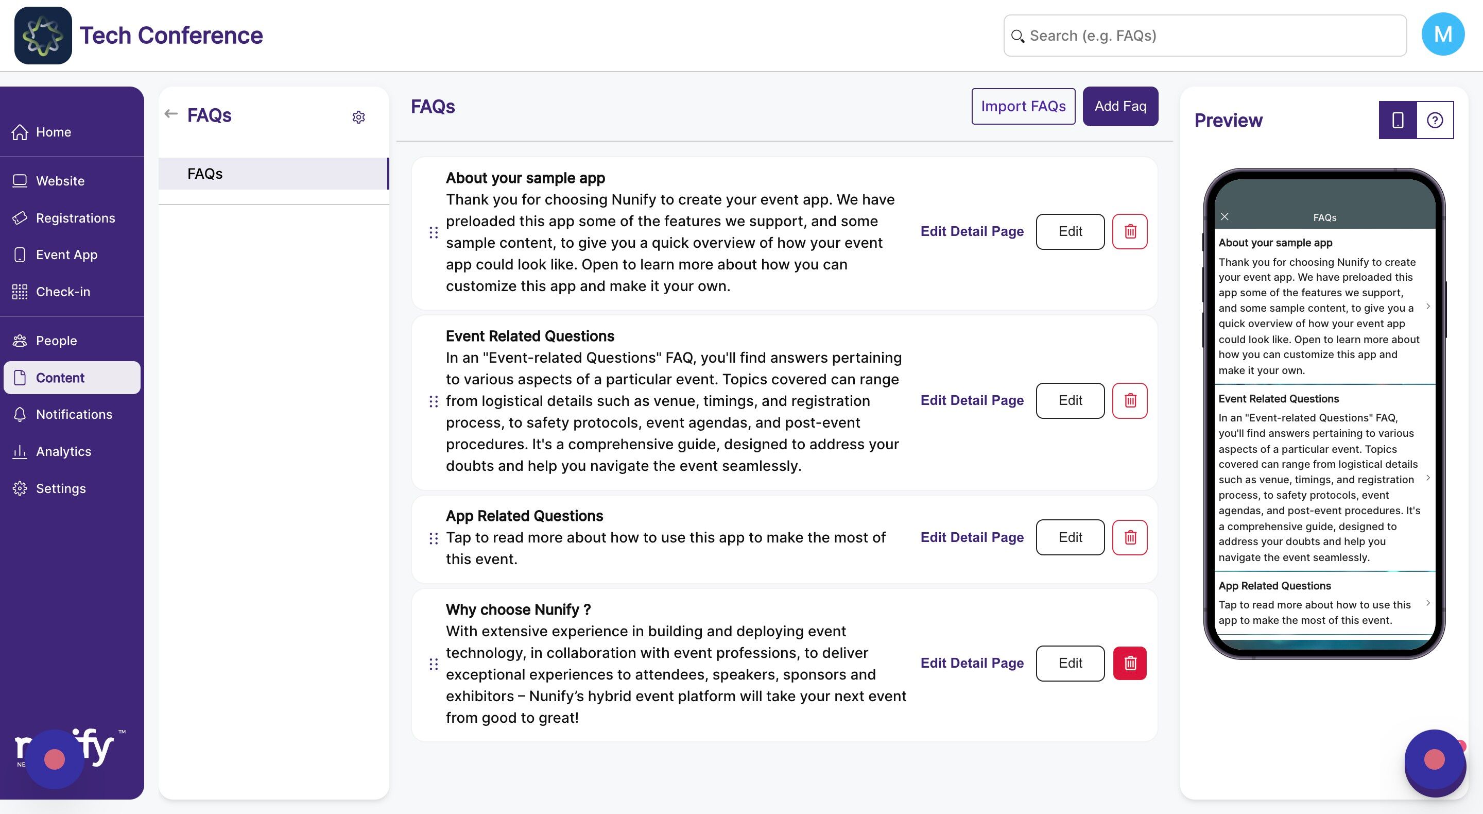Click the trash icon for App Related Questions
This screenshot has width=1483, height=814.
[1130, 537]
